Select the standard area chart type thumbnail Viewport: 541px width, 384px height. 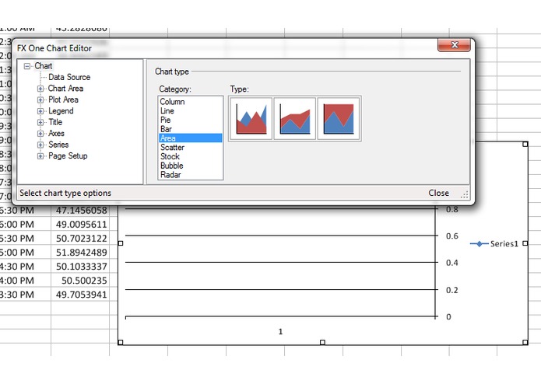251,119
